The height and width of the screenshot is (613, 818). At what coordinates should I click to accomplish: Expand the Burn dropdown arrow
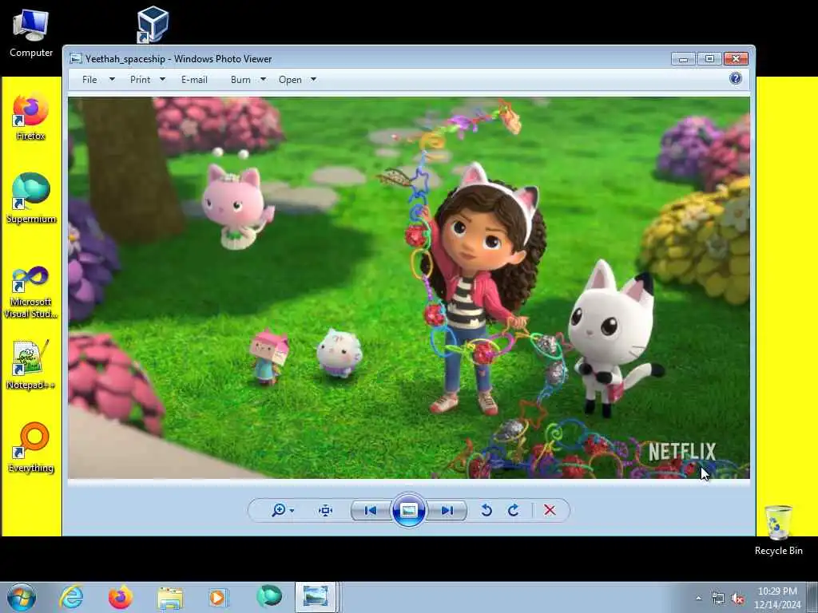(263, 79)
